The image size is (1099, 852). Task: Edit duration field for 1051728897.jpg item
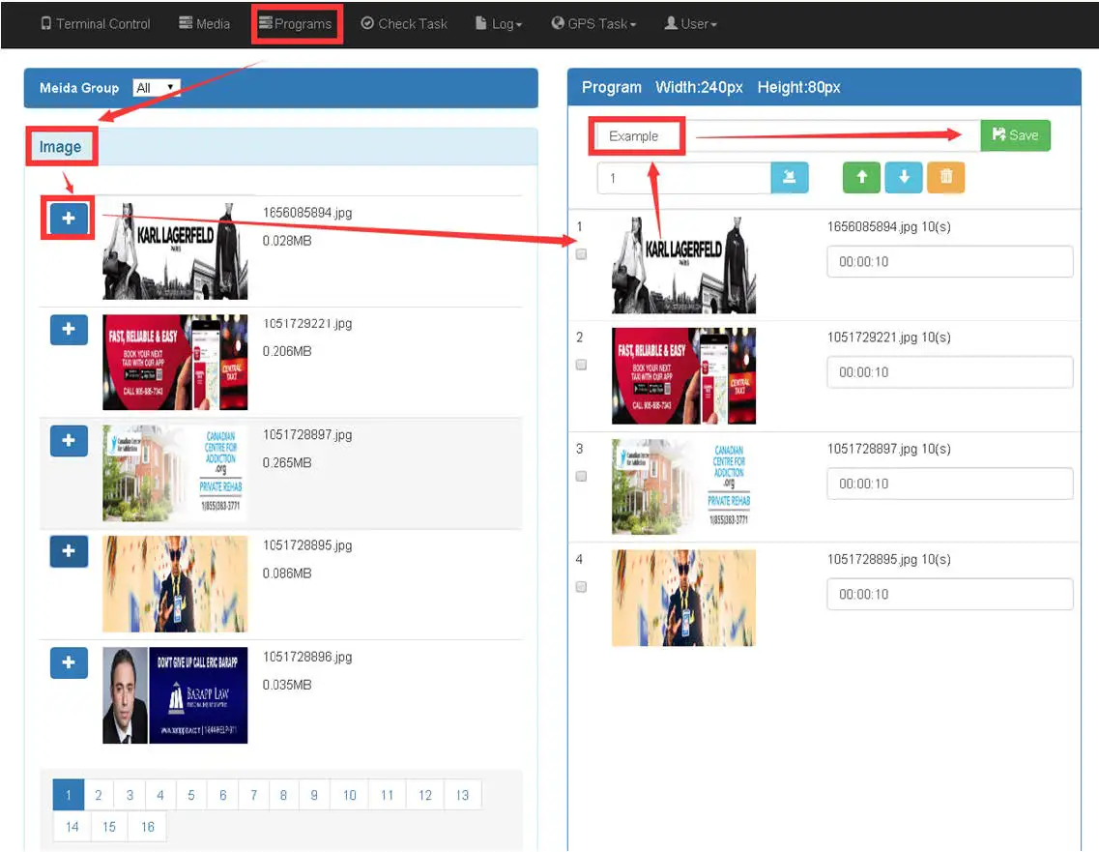[x=950, y=484]
